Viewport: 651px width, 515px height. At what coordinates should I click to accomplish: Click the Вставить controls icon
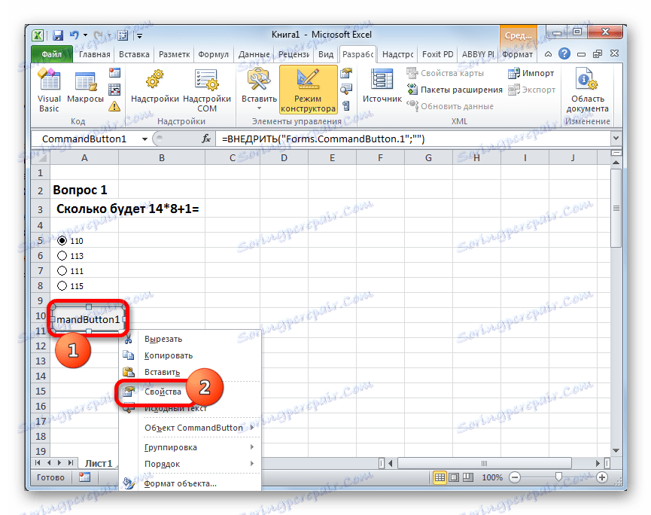[x=259, y=85]
